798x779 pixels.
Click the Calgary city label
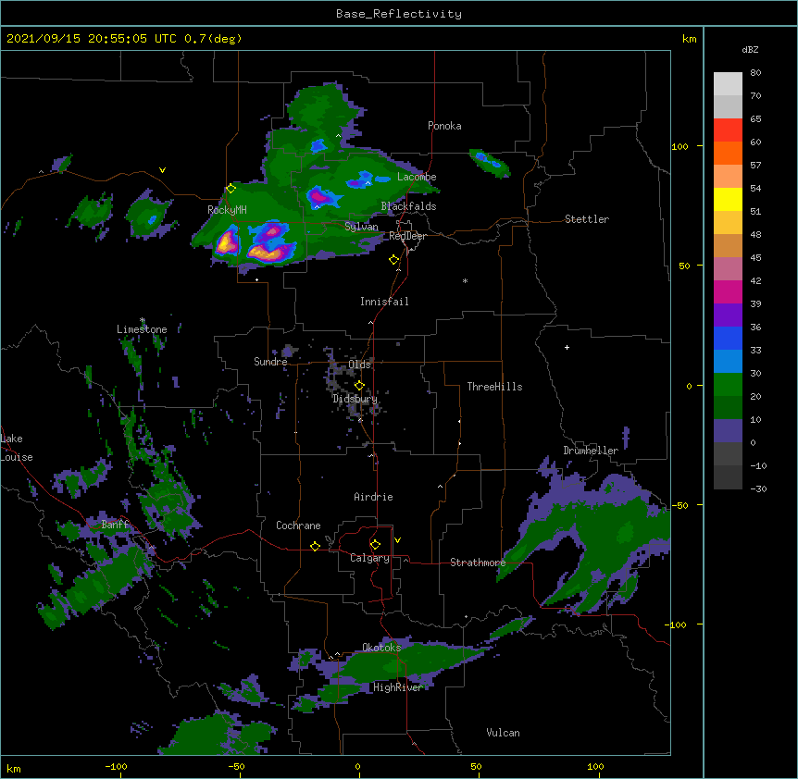[369, 558]
